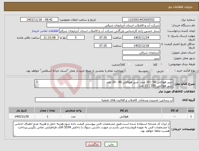Click response deadline date 1403/11/24
The image size is (199, 151).
[x=141, y=37]
